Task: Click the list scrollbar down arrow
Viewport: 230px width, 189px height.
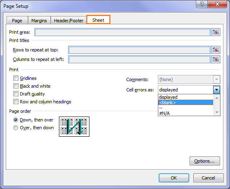Action: (217, 112)
